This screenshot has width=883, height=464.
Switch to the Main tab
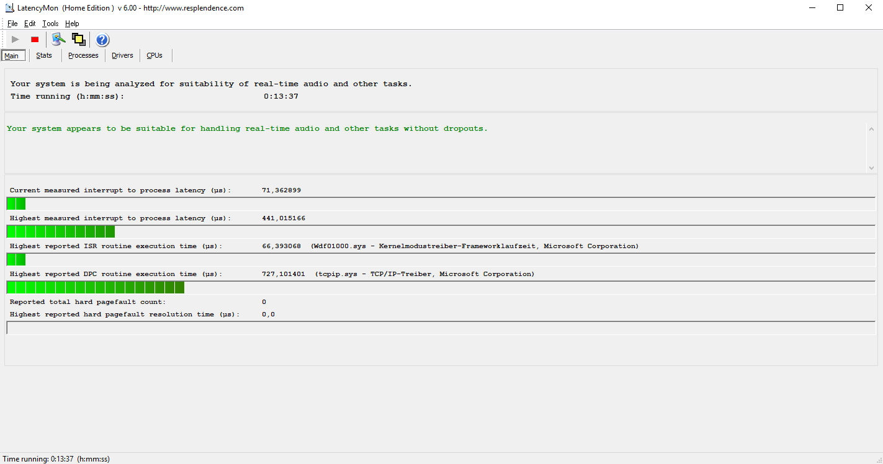[12, 56]
